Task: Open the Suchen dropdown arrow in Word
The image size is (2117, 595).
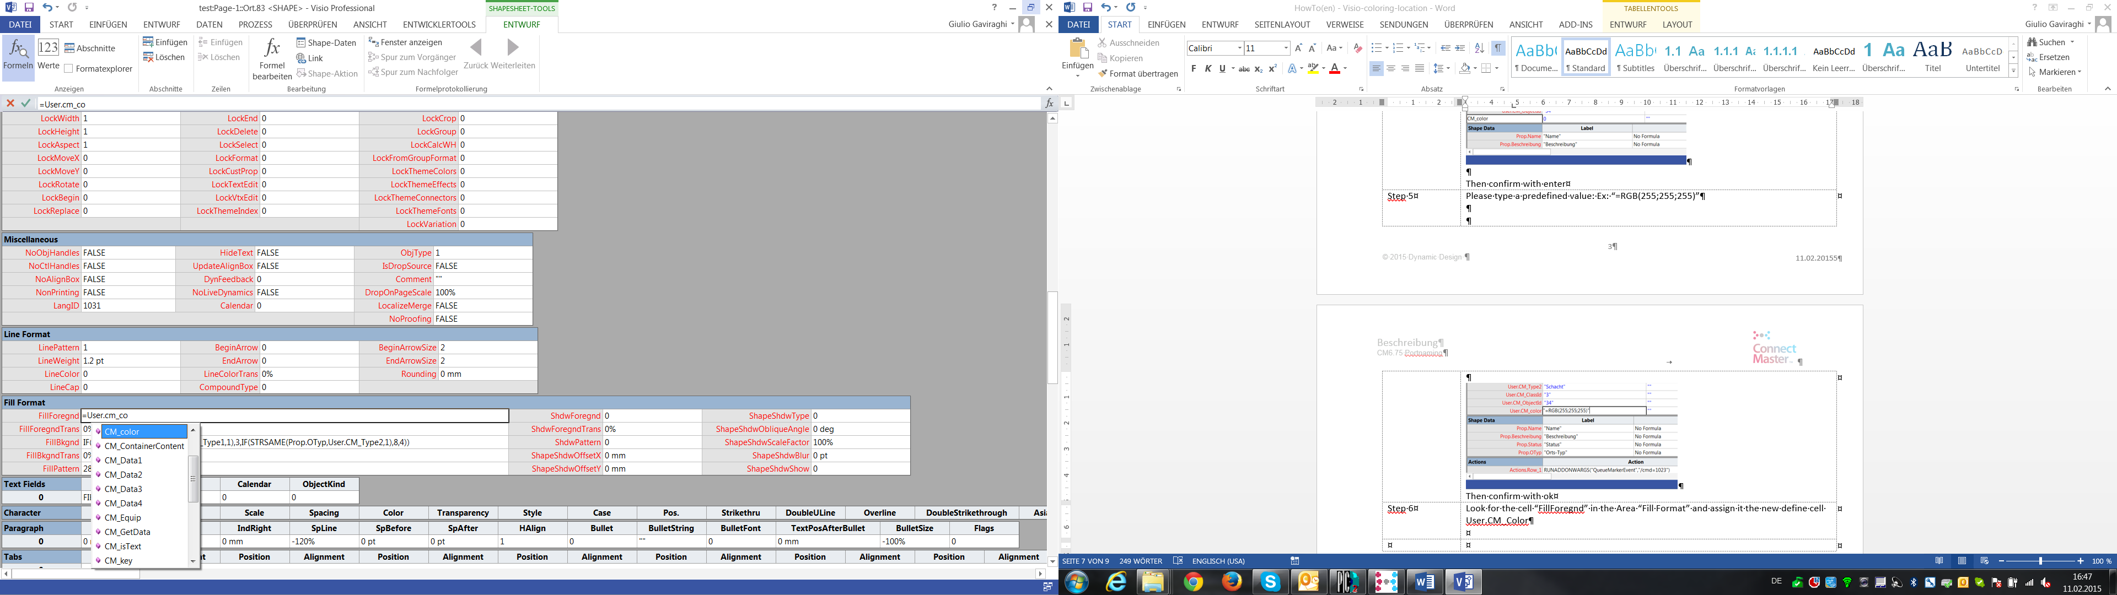Action: [2072, 42]
